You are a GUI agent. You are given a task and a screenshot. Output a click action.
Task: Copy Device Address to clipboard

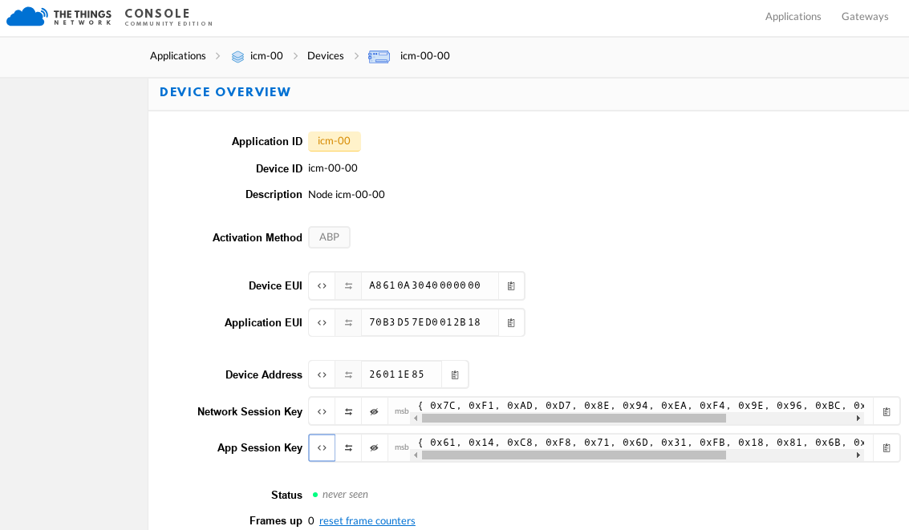(455, 374)
